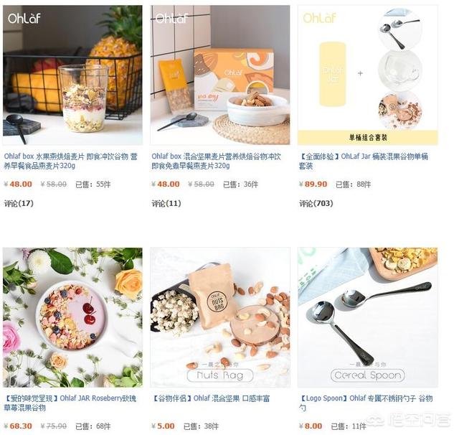Click the Ohlaf logo on the fruit cereal image
Image resolution: width=459 pixels, height=435 pixels.
pos(24,18)
